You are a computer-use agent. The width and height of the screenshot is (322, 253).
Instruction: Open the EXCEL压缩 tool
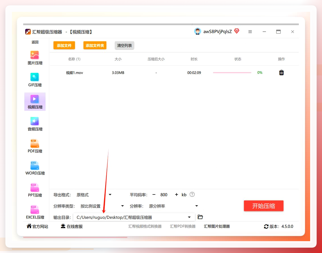tap(35, 212)
